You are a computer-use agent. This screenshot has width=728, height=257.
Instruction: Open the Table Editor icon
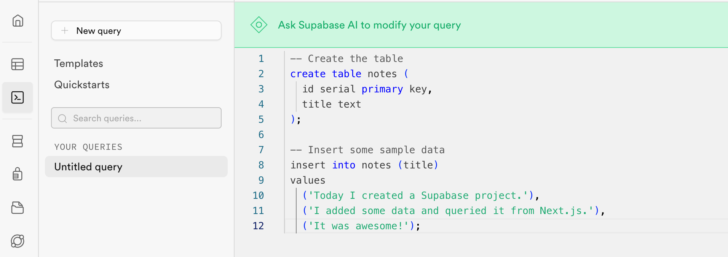click(18, 64)
